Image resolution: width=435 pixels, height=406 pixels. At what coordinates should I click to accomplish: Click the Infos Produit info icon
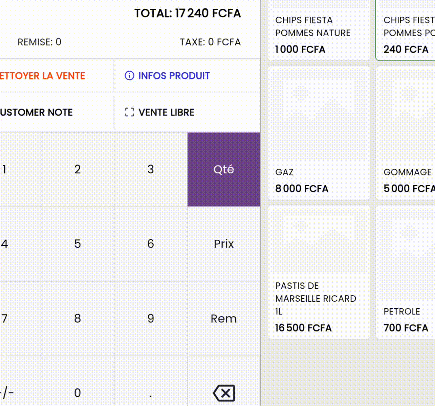coord(129,76)
